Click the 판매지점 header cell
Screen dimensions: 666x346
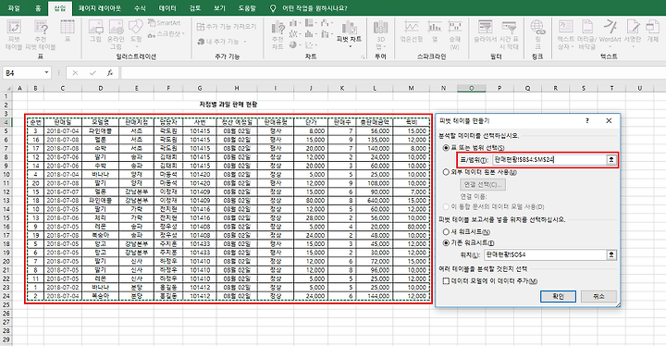[x=136, y=122]
